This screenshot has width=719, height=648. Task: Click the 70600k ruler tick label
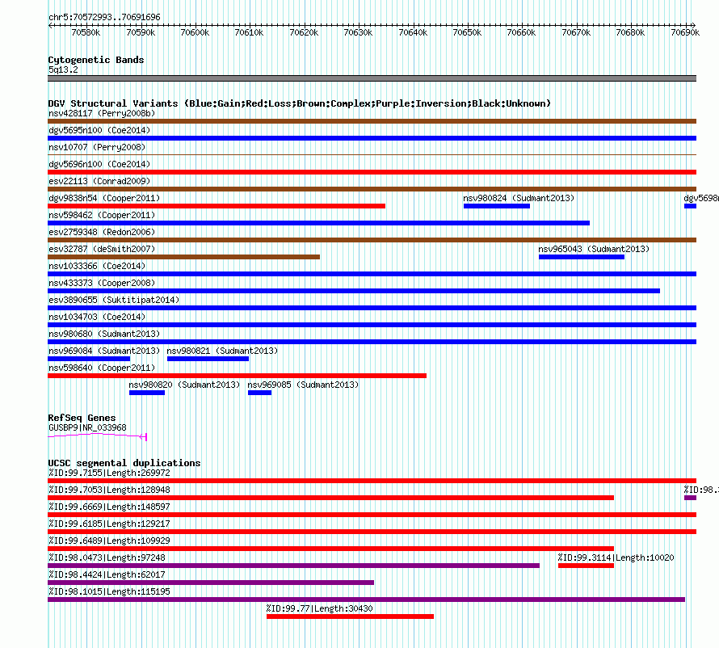point(195,32)
